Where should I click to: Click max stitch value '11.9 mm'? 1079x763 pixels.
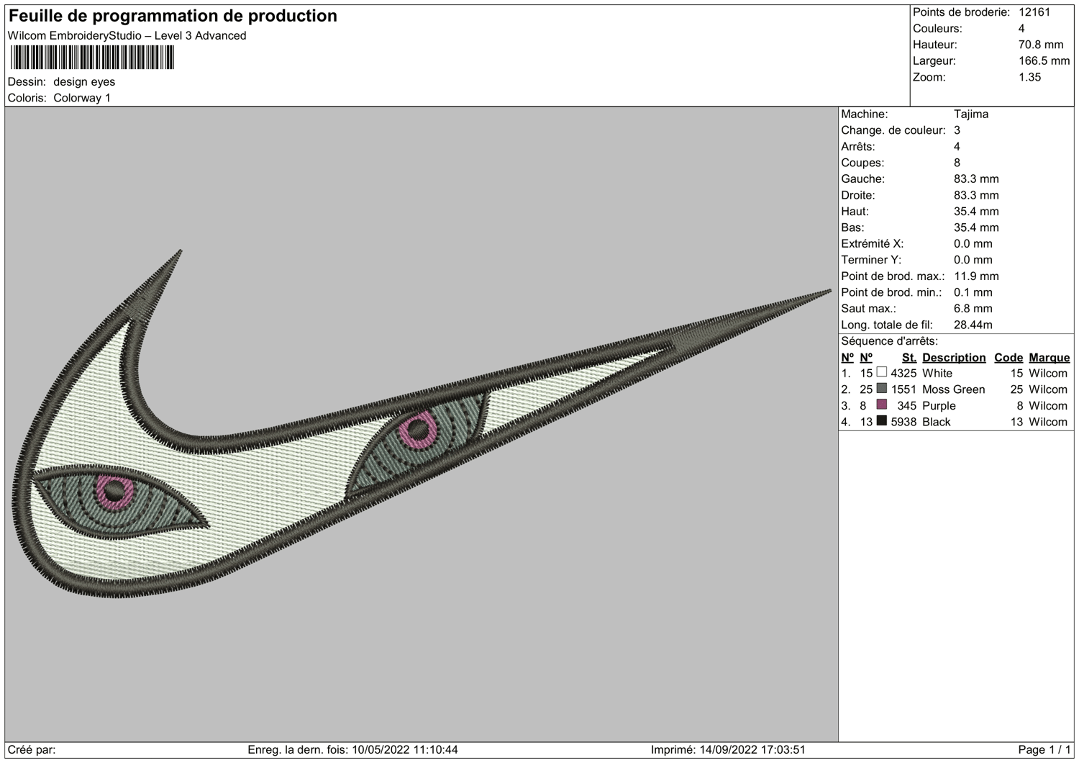coord(976,276)
